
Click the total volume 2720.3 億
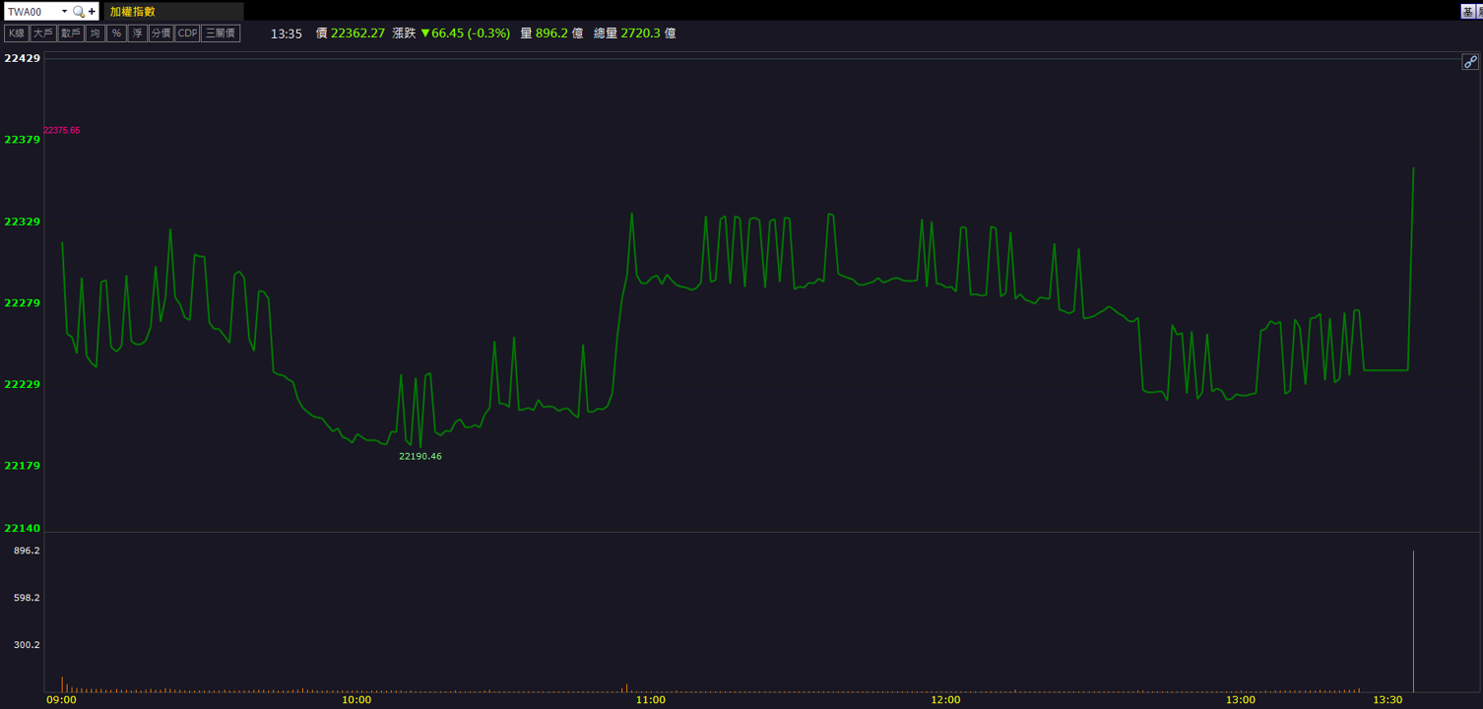pos(648,33)
